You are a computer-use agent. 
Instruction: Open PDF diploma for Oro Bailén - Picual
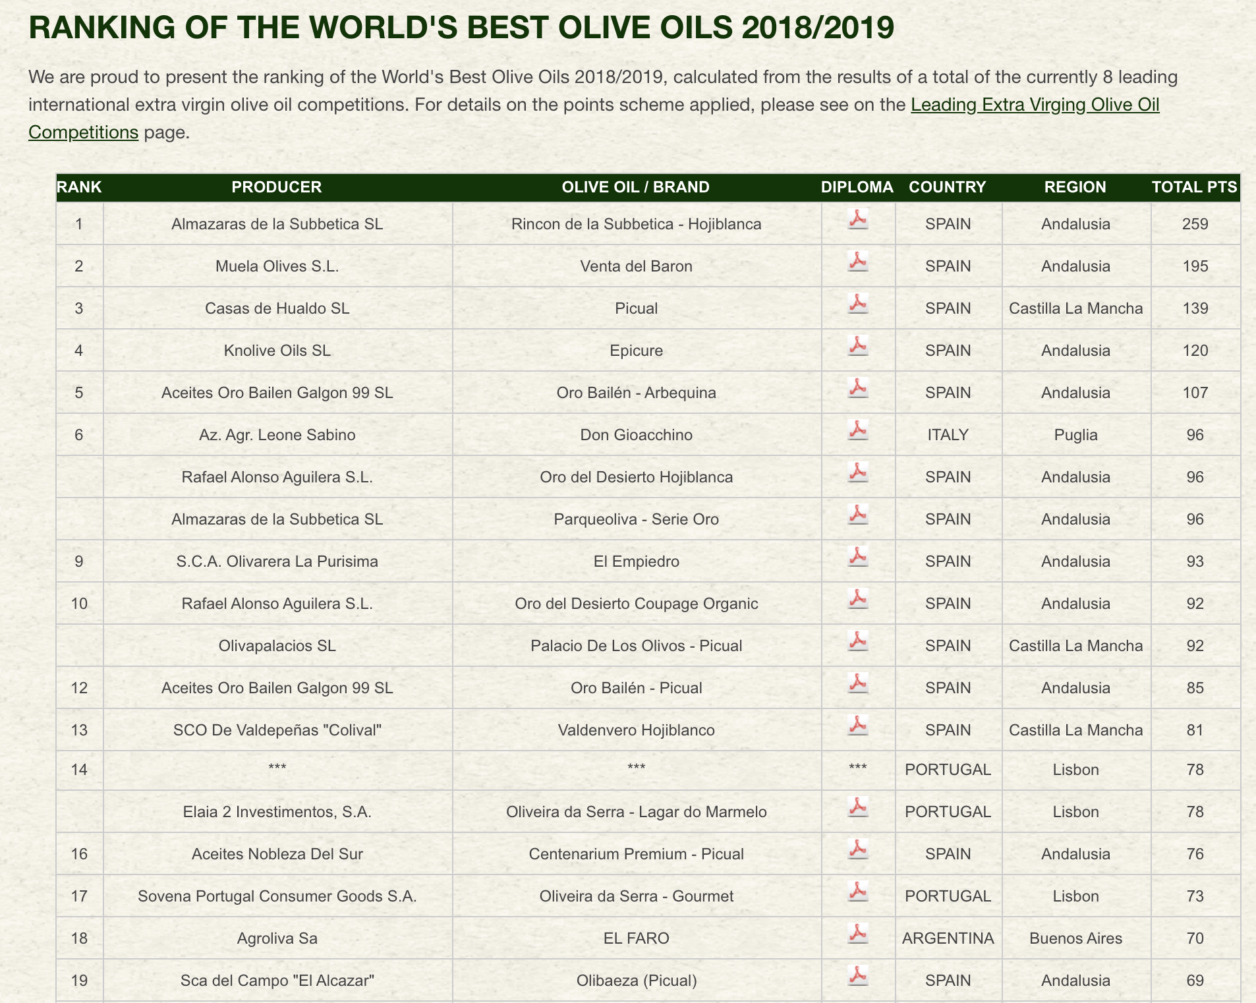tap(858, 683)
